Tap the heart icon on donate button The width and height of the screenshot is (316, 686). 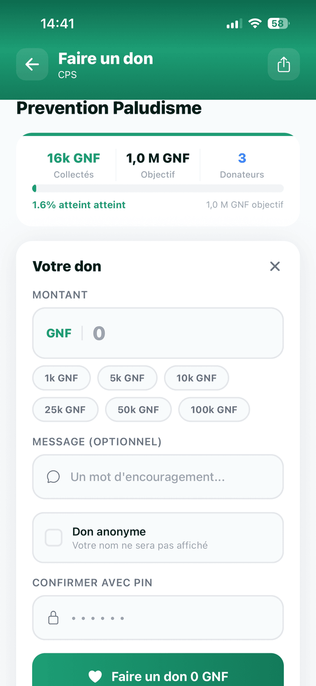coord(95,676)
